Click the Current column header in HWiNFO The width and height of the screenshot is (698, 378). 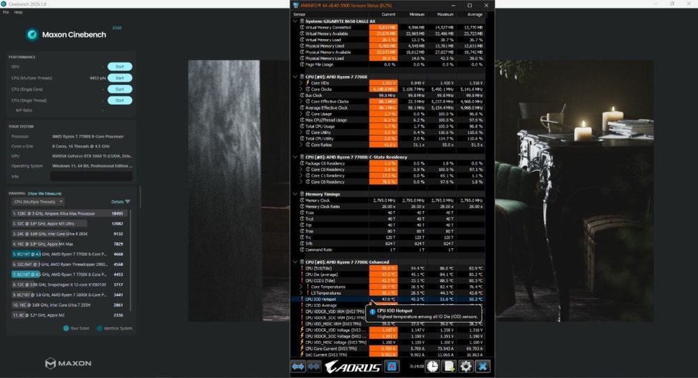coord(388,14)
